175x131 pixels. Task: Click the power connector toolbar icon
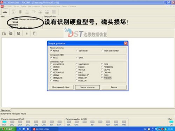[x=5, y=12]
